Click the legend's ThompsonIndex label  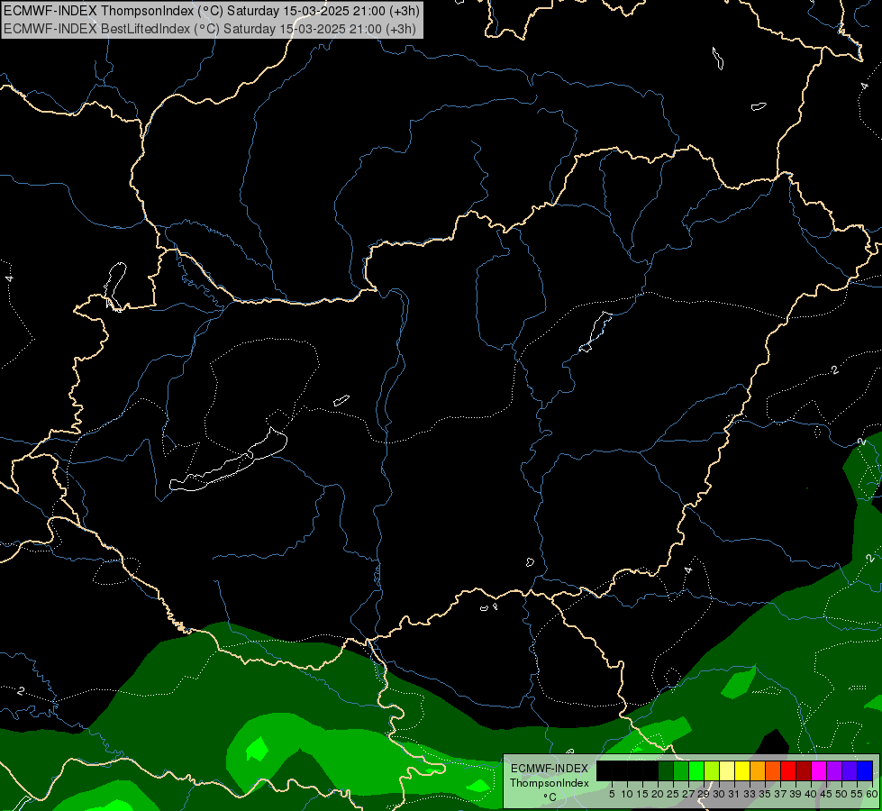pyautogui.click(x=550, y=783)
